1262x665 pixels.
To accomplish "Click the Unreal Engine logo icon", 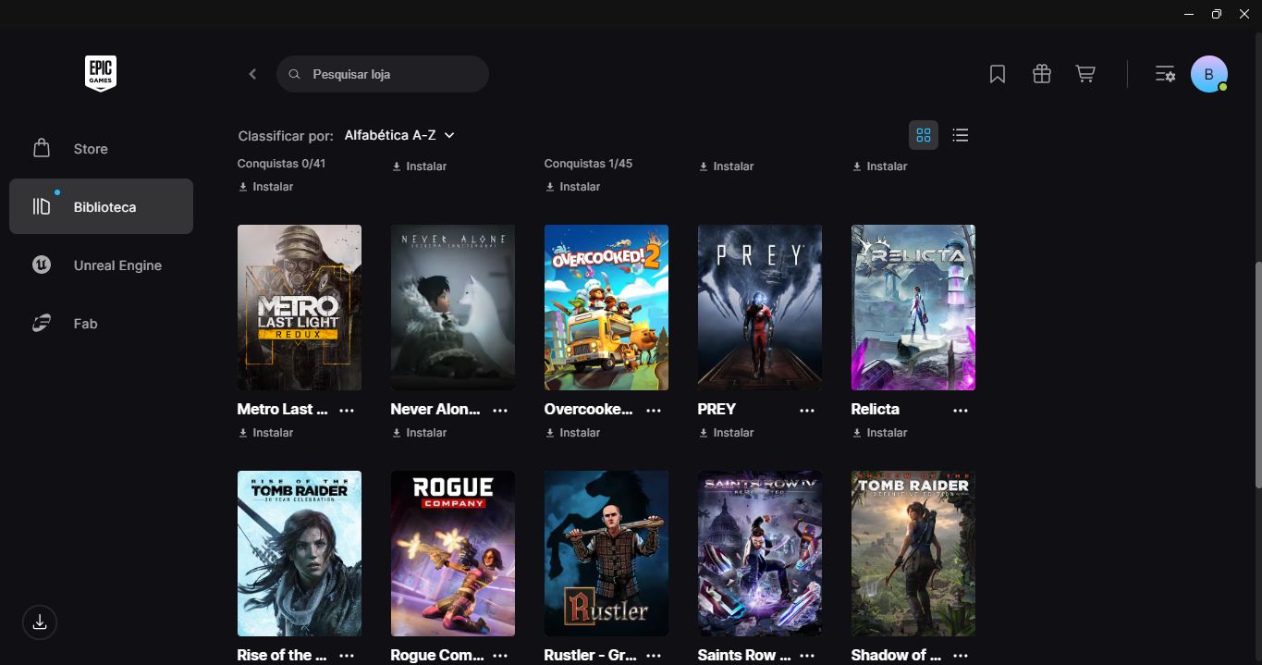I will point(42,265).
